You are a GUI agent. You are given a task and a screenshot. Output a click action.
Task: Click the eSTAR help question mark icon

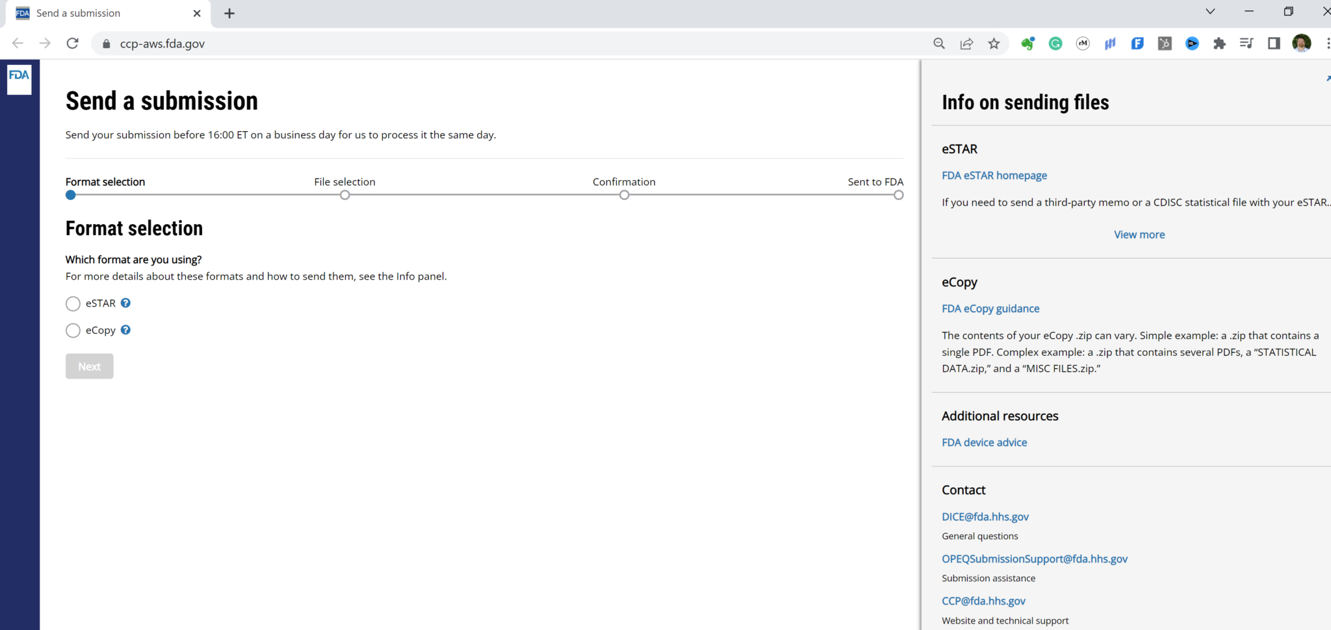click(x=126, y=303)
